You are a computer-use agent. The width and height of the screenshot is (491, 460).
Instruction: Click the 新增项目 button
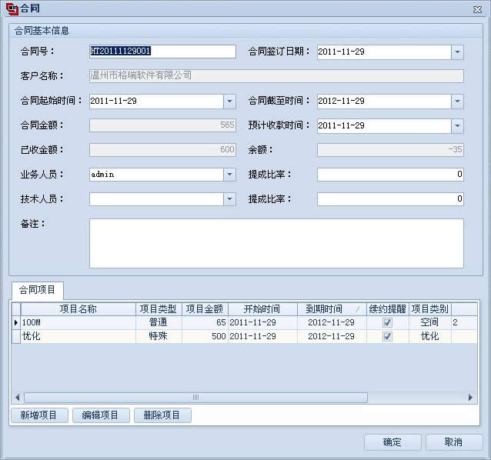(39, 415)
